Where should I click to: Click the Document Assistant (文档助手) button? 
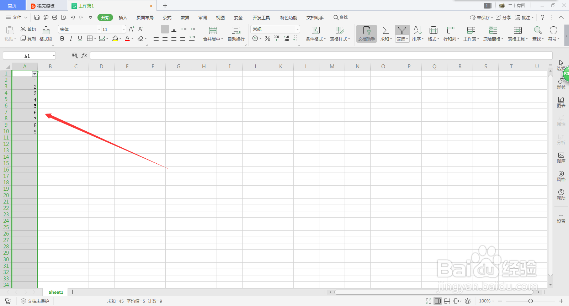(x=367, y=34)
